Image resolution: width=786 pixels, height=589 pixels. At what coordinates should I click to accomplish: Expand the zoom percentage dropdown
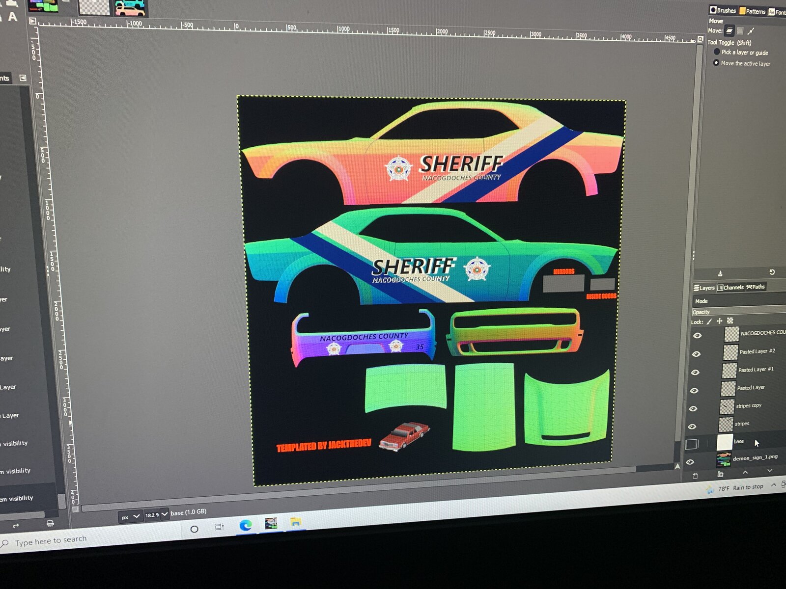(164, 514)
